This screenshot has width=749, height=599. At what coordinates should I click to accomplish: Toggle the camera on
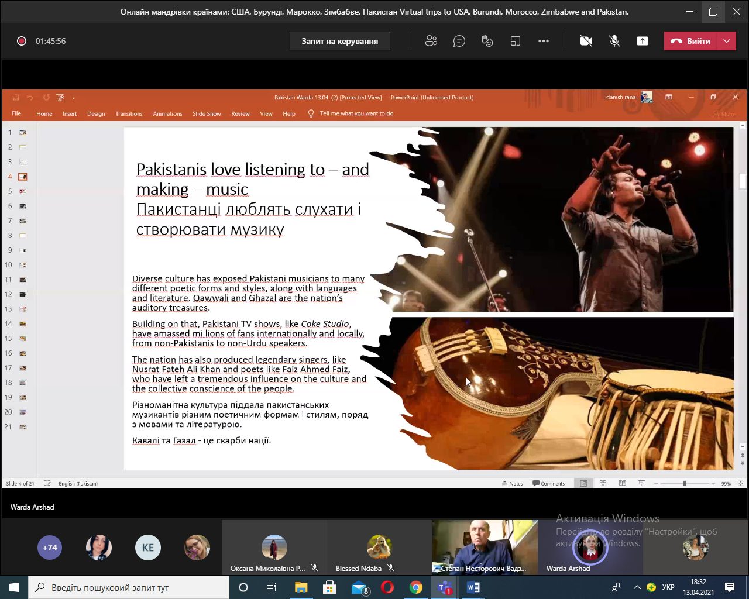pos(586,41)
